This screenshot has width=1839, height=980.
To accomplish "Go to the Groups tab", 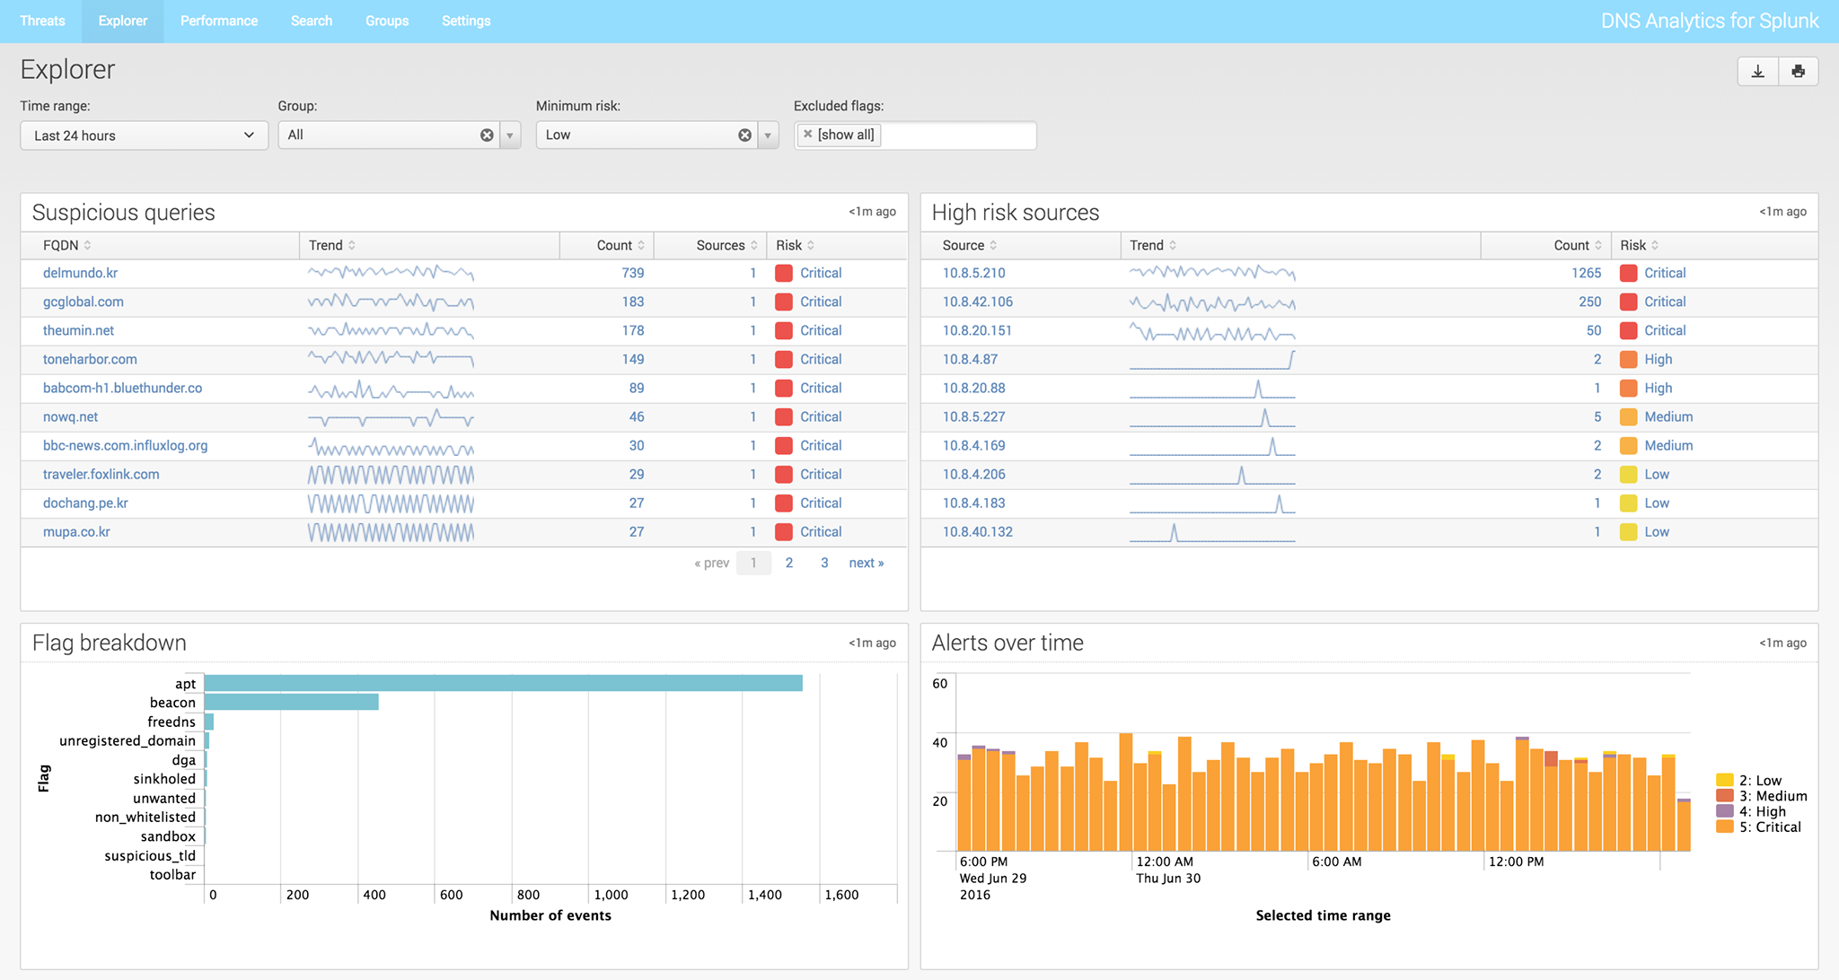I will click(387, 21).
